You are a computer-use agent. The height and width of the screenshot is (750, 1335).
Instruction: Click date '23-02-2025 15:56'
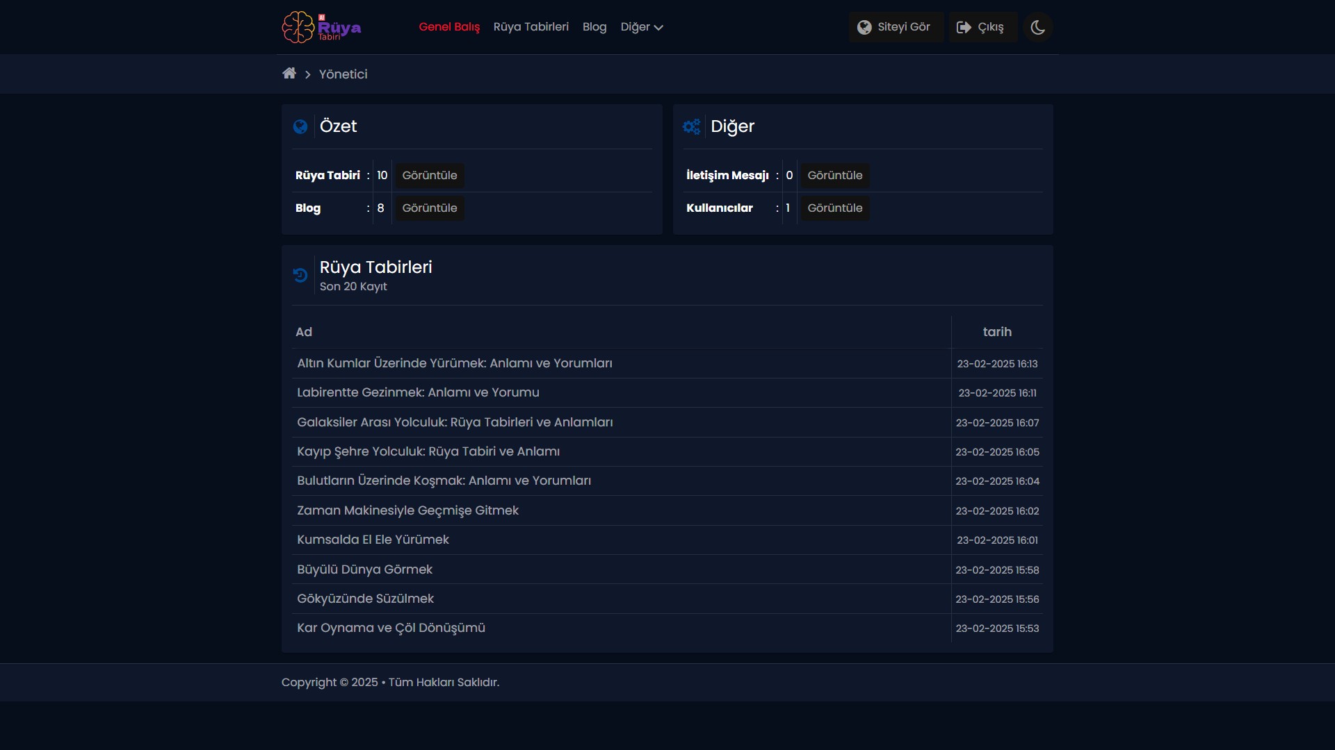(997, 599)
